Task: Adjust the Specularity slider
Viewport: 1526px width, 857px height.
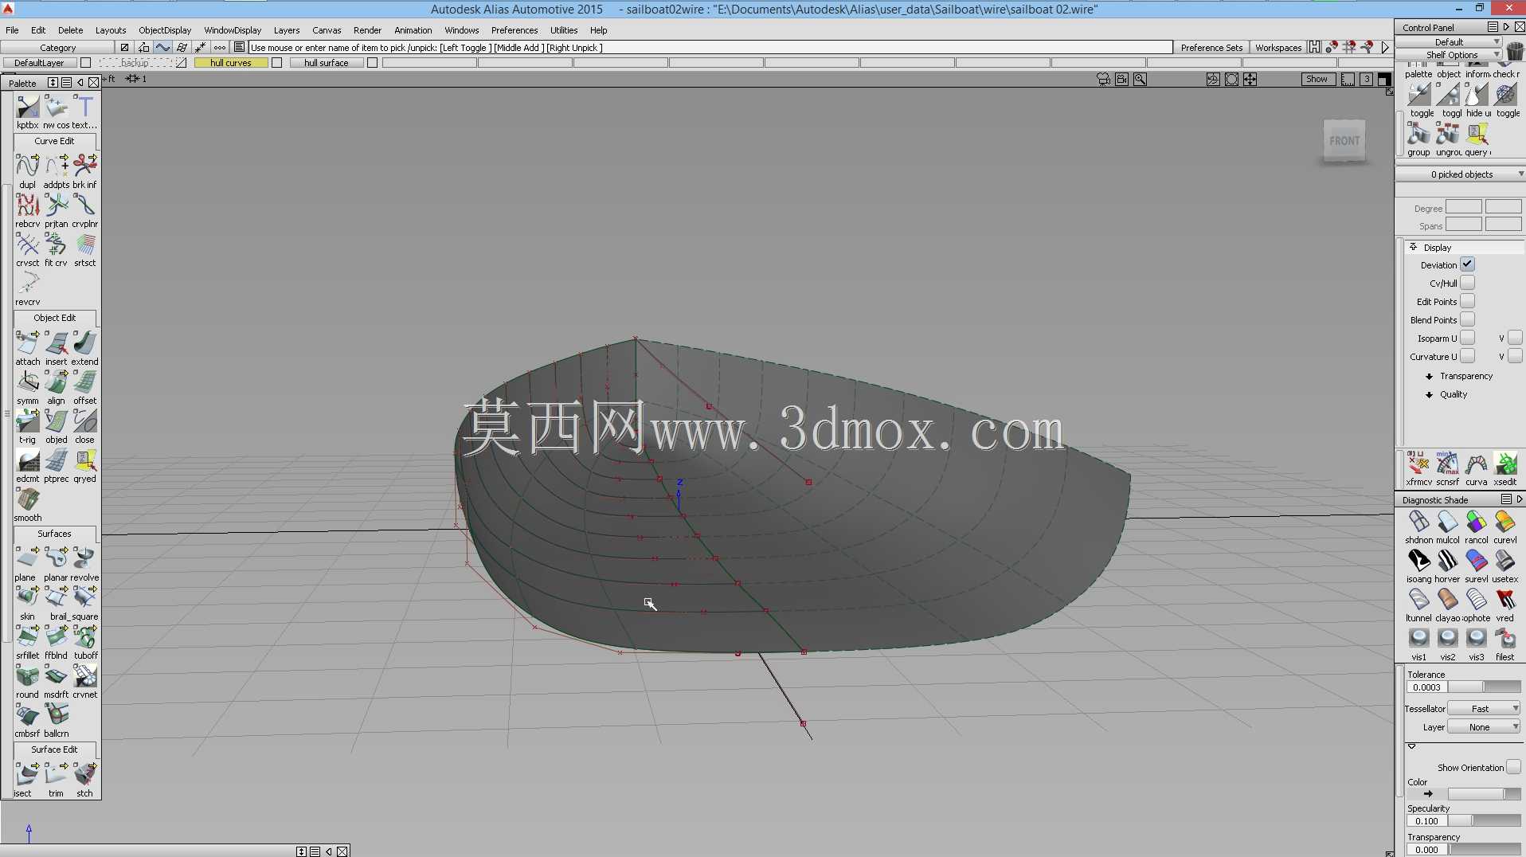Action: point(1484,820)
